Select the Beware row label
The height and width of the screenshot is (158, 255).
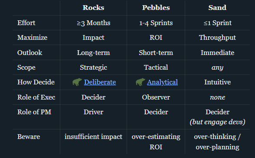(29, 137)
